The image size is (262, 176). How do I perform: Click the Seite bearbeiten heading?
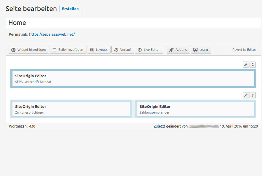click(31, 9)
